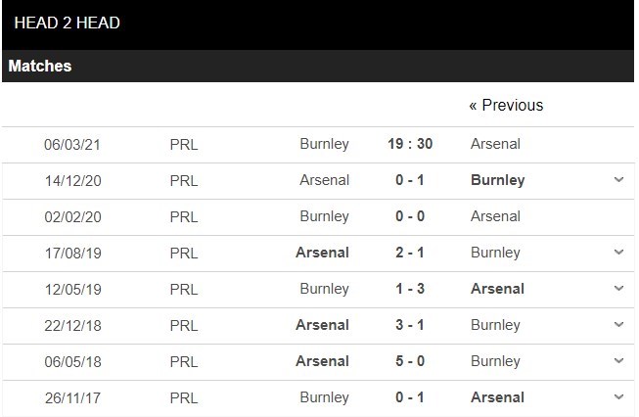Open the 12/05/19 match dropdown arrow
Image resolution: width=639 pixels, height=417 pixels.
618,289
